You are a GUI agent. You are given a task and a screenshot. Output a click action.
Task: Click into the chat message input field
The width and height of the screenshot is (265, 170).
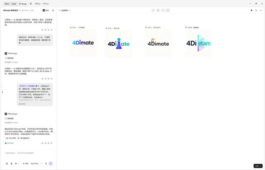29,155
